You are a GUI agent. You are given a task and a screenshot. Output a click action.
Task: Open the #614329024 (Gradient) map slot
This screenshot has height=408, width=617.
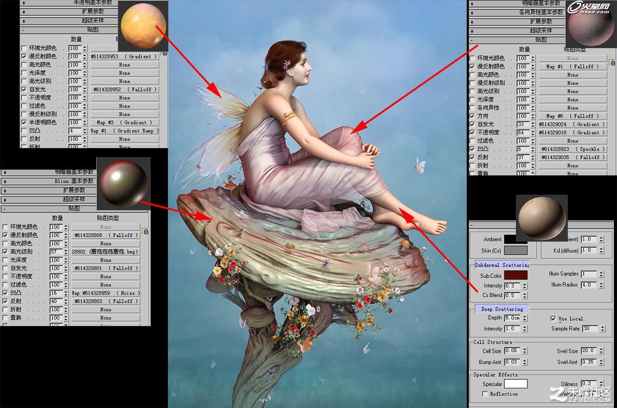[572, 124]
